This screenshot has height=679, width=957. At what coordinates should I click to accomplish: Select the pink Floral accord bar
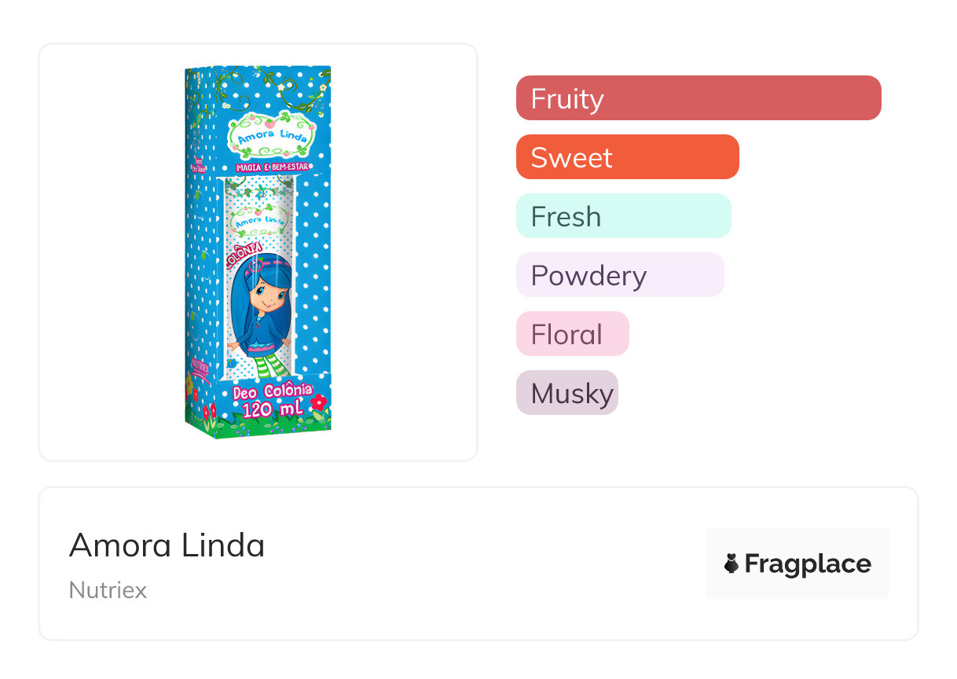point(572,334)
